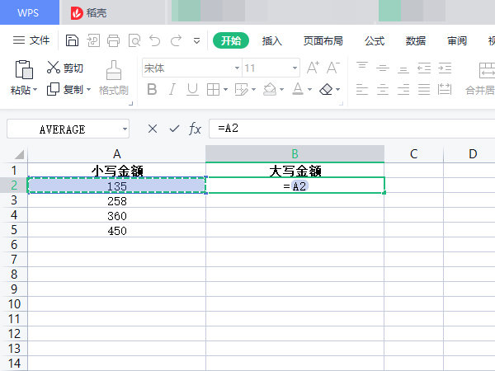Toggle align left

pos(362,90)
